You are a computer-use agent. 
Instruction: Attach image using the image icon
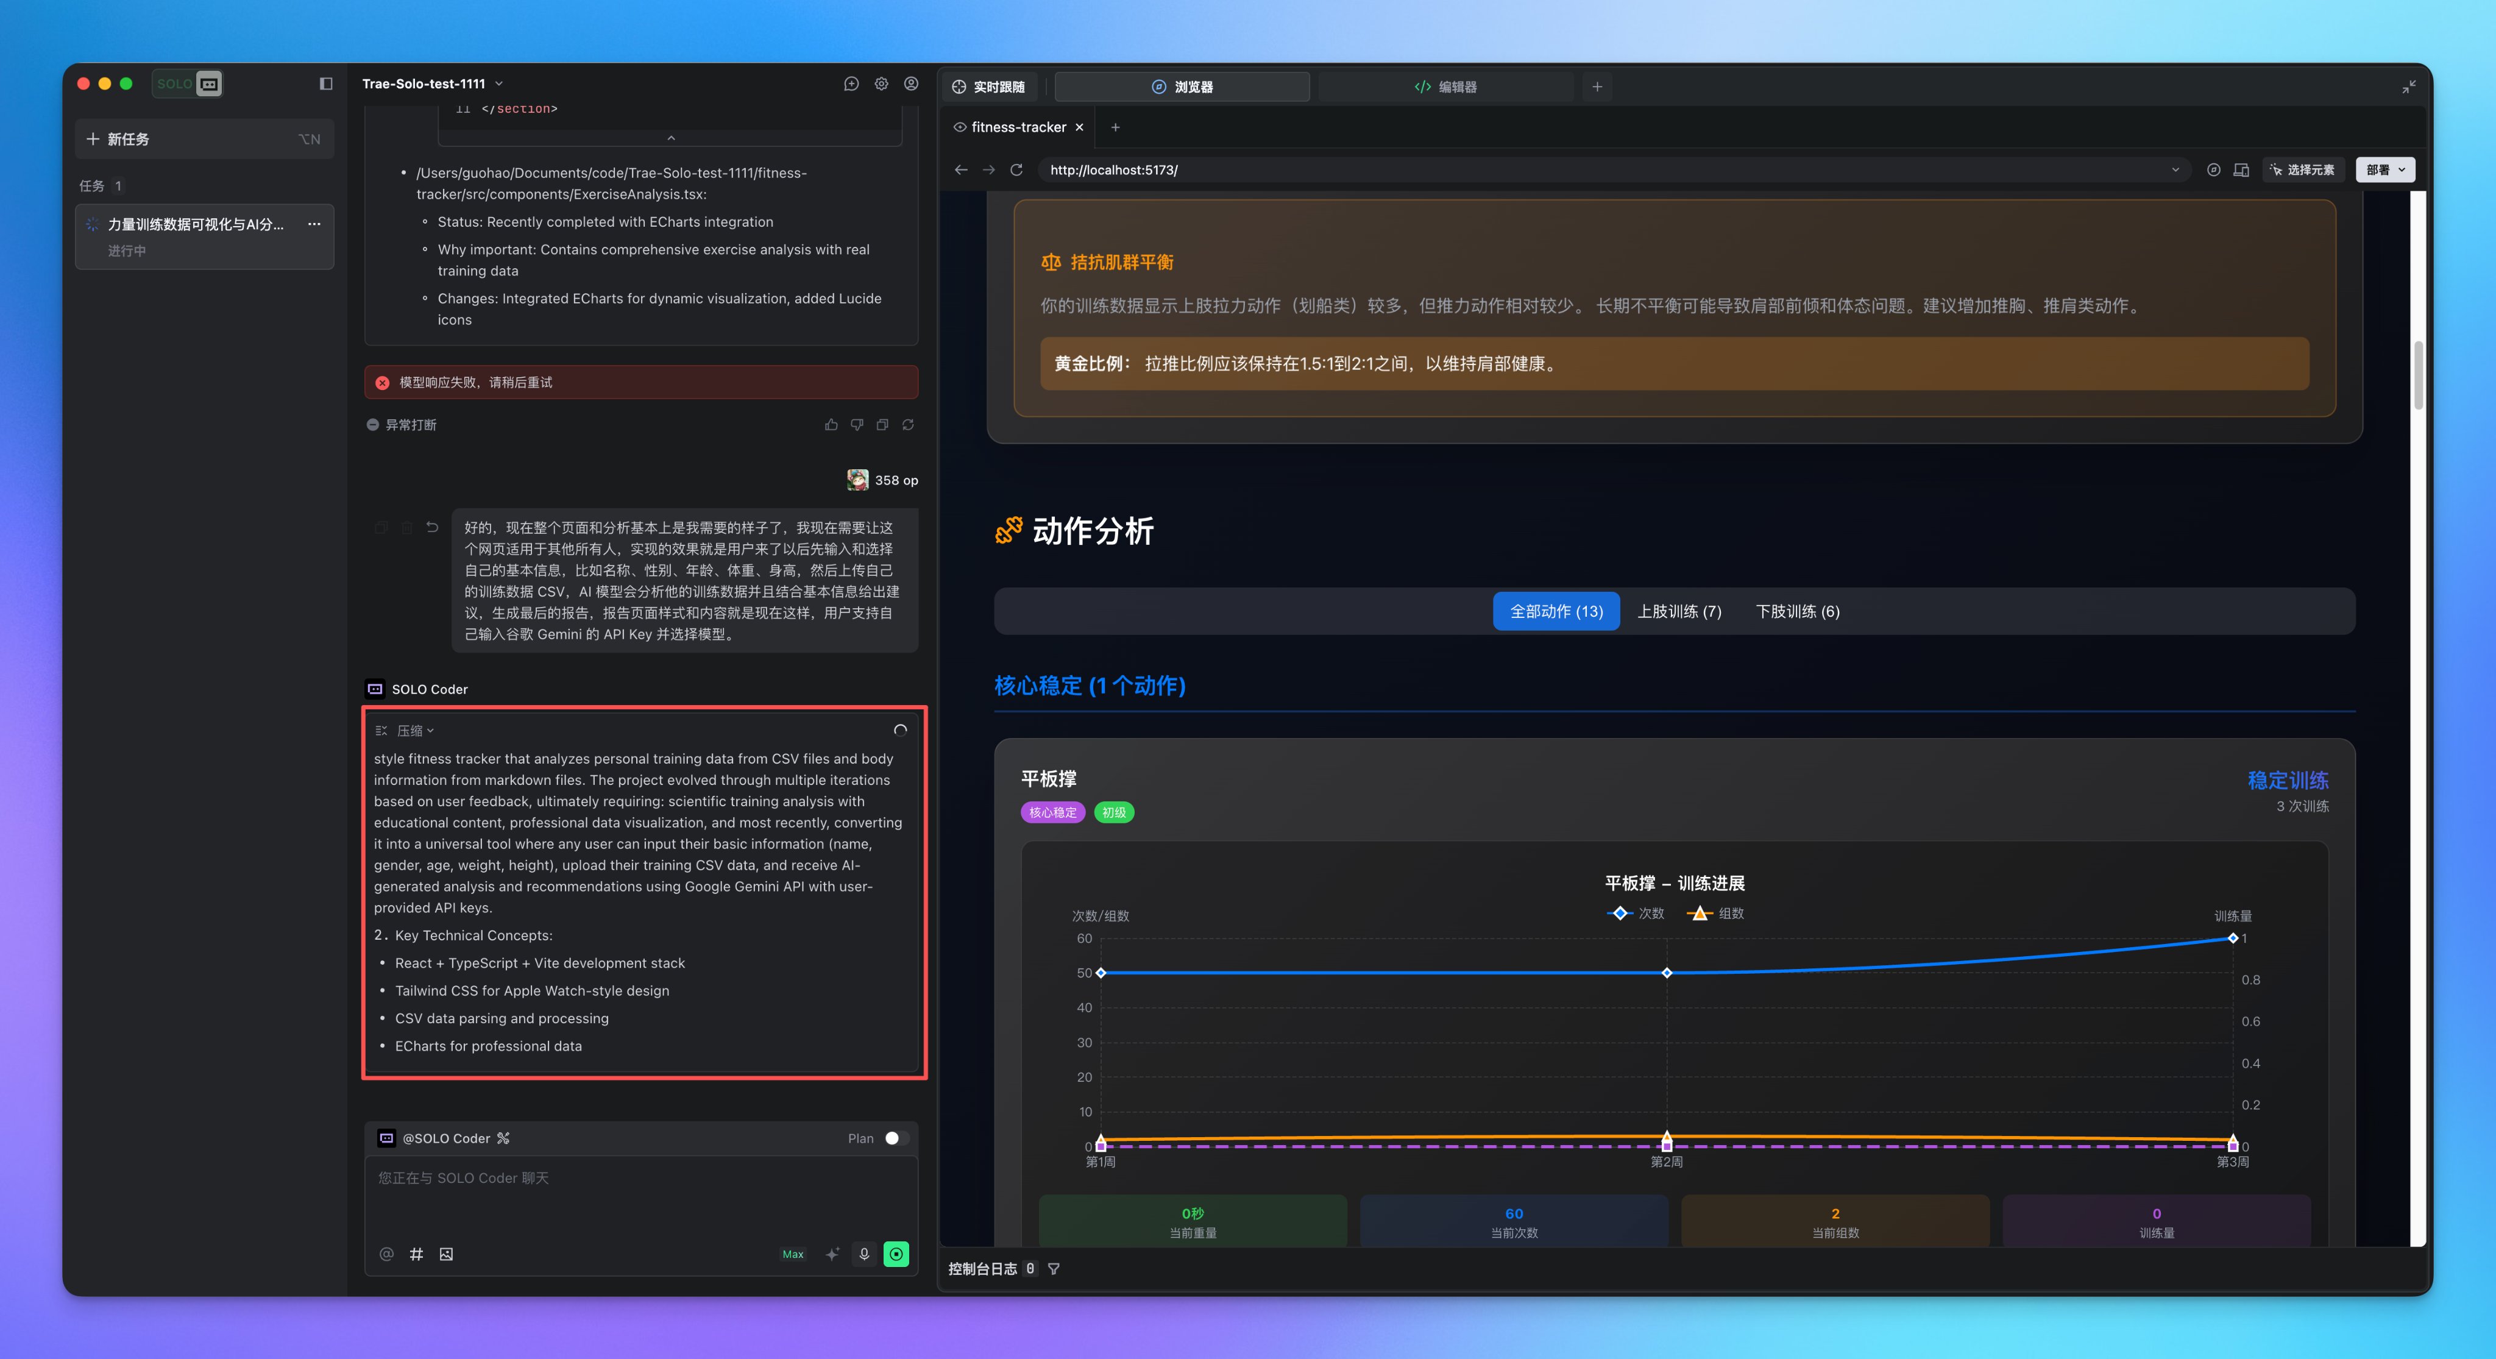tap(445, 1254)
